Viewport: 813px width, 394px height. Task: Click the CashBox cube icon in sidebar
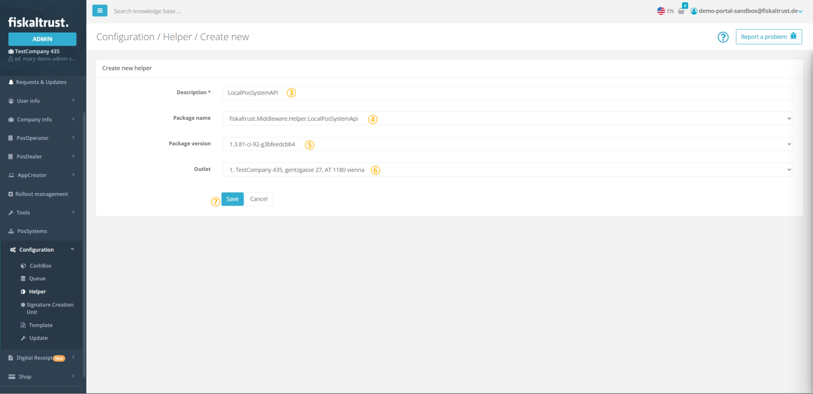[23, 266]
